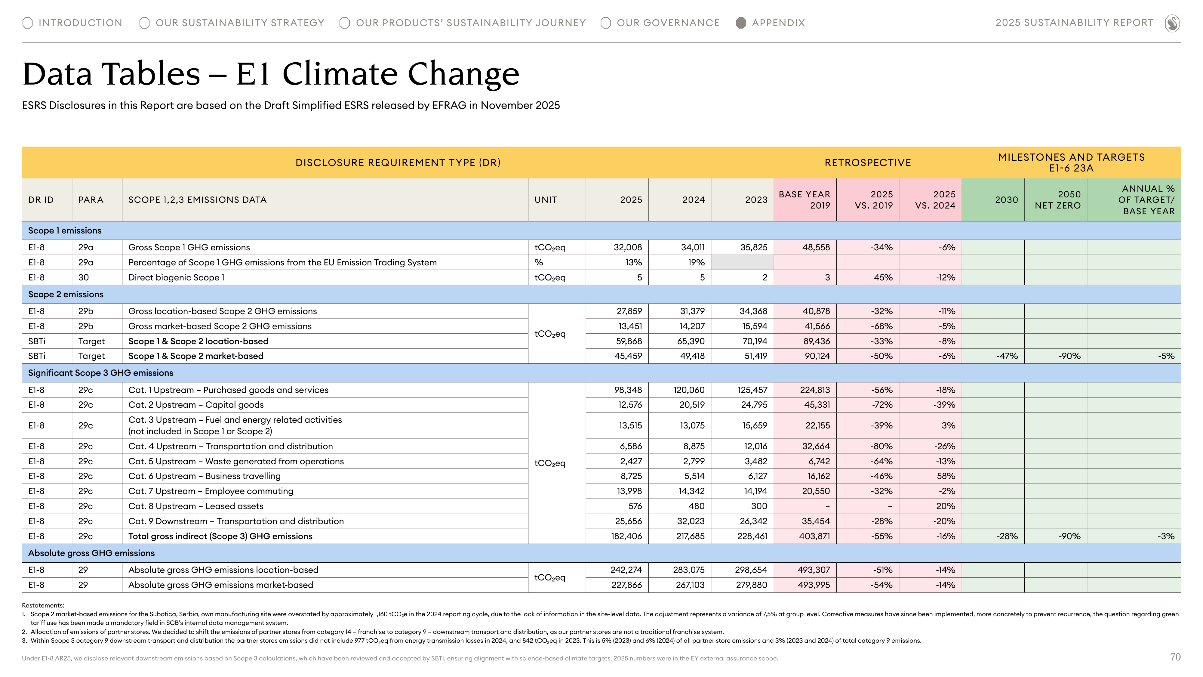Click the -28% Scope 3 2030 target
The height and width of the screenshot is (677, 1203).
tap(1007, 536)
